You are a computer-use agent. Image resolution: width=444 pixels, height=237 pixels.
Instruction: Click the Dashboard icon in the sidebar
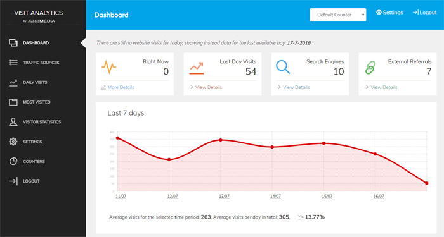click(x=13, y=43)
